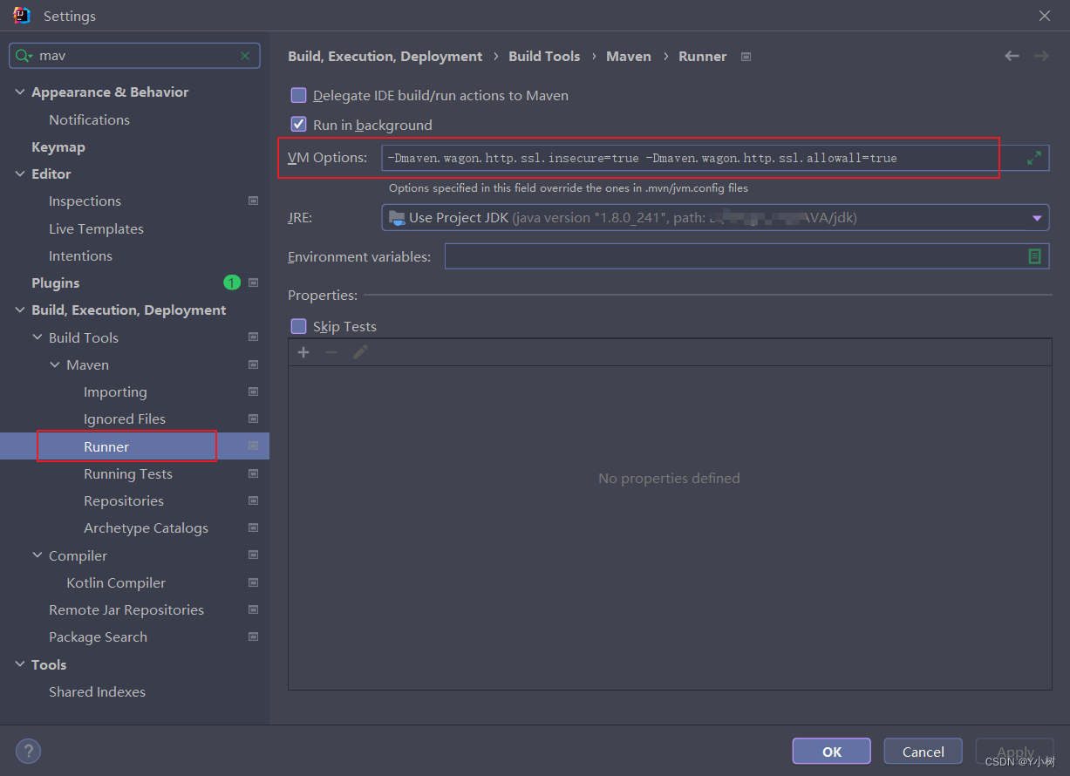The image size is (1070, 776).
Task: Enable Delegate IDE build/run actions to Maven
Action: [x=298, y=95]
